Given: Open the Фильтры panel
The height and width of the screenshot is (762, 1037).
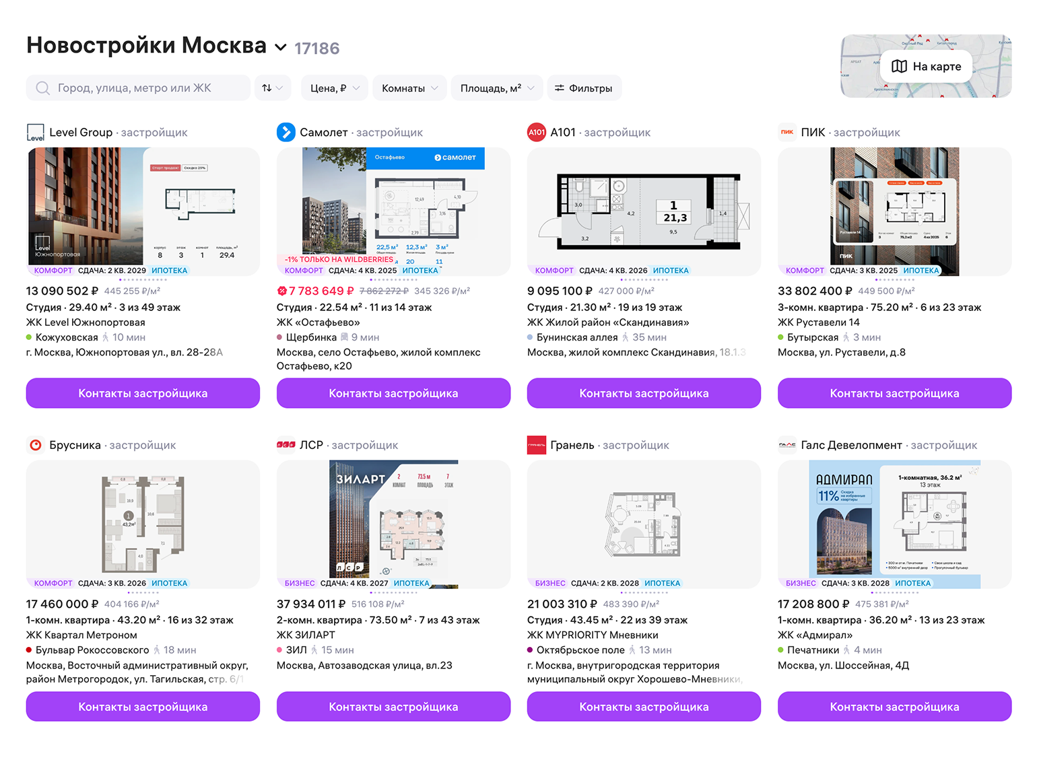Looking at the screenshot, I should click(x=584, y=88).
